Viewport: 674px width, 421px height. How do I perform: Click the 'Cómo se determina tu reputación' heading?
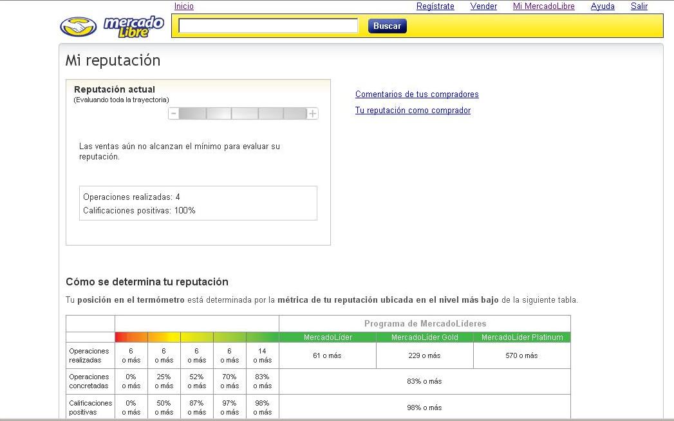147,282
